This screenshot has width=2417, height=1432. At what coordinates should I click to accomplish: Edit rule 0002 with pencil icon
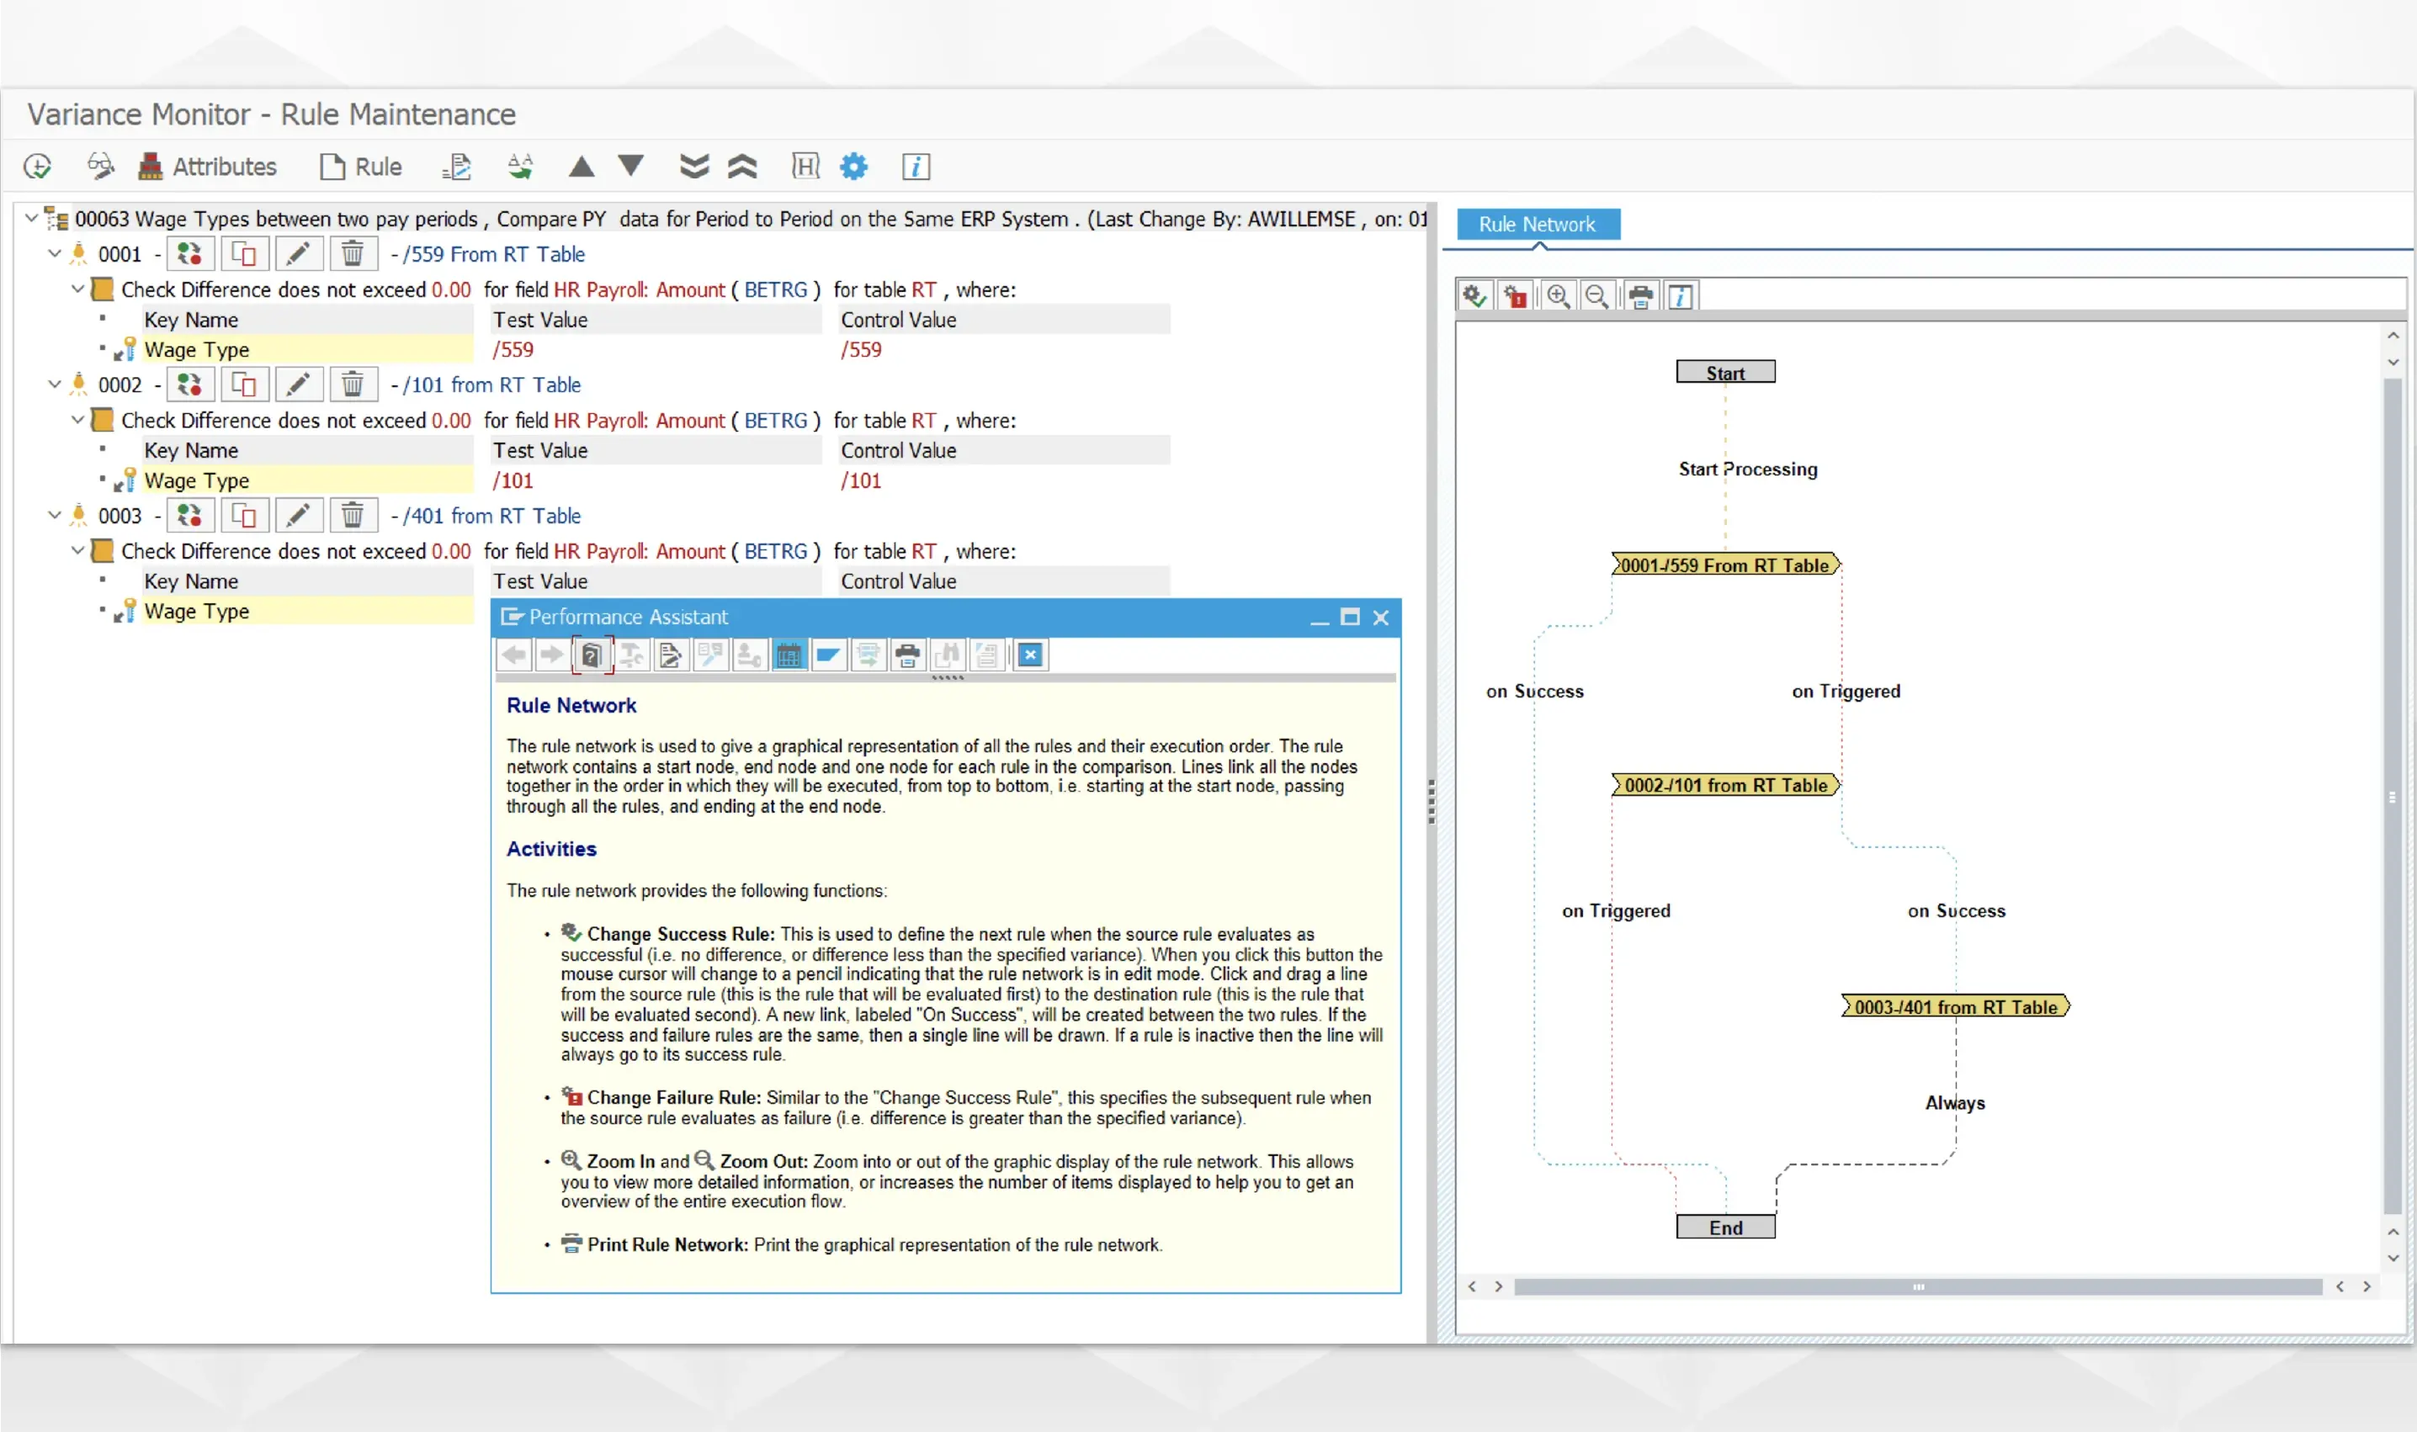tap(298, 385)
